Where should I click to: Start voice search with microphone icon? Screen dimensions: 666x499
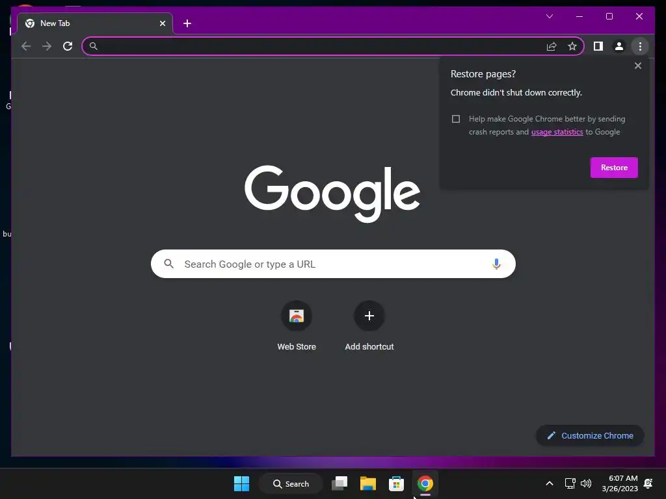[496, 264]
